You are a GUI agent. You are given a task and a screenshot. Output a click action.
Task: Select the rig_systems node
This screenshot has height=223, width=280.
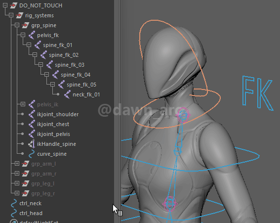click(40, 15)
